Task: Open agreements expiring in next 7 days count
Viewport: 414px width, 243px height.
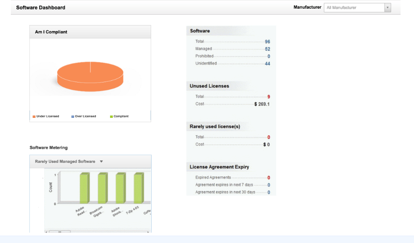Action: click(268, 185)
